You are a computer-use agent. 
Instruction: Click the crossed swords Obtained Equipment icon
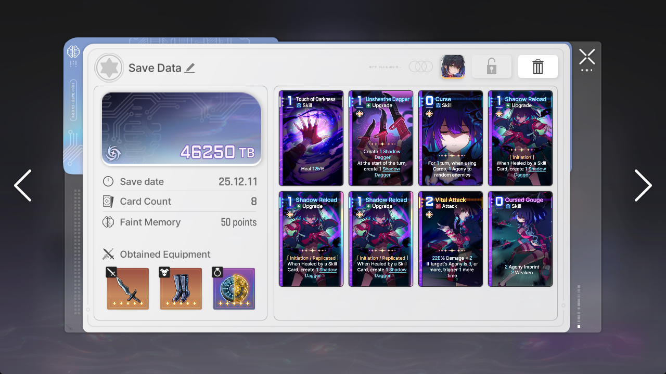(108, 254)
